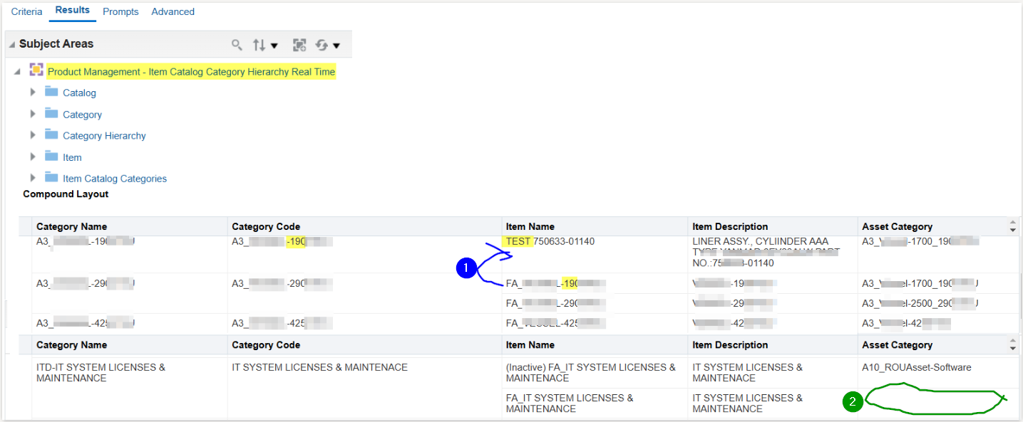Expand the Item folder
Viewport: 1023px width, 422px height.
coord(33,157)
